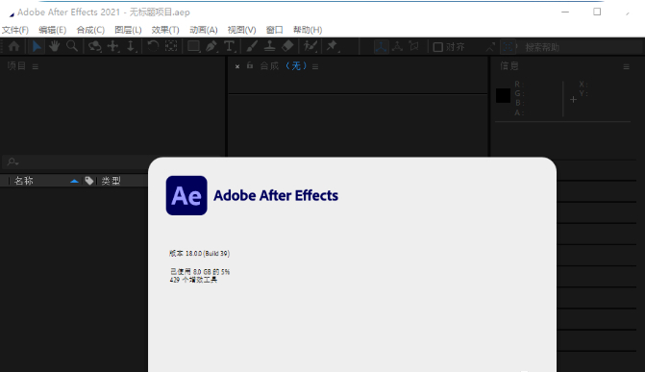Viewport: 645px width, 372px height.
Task: Open the 文件(F) menu
Action: click(15, 30)
